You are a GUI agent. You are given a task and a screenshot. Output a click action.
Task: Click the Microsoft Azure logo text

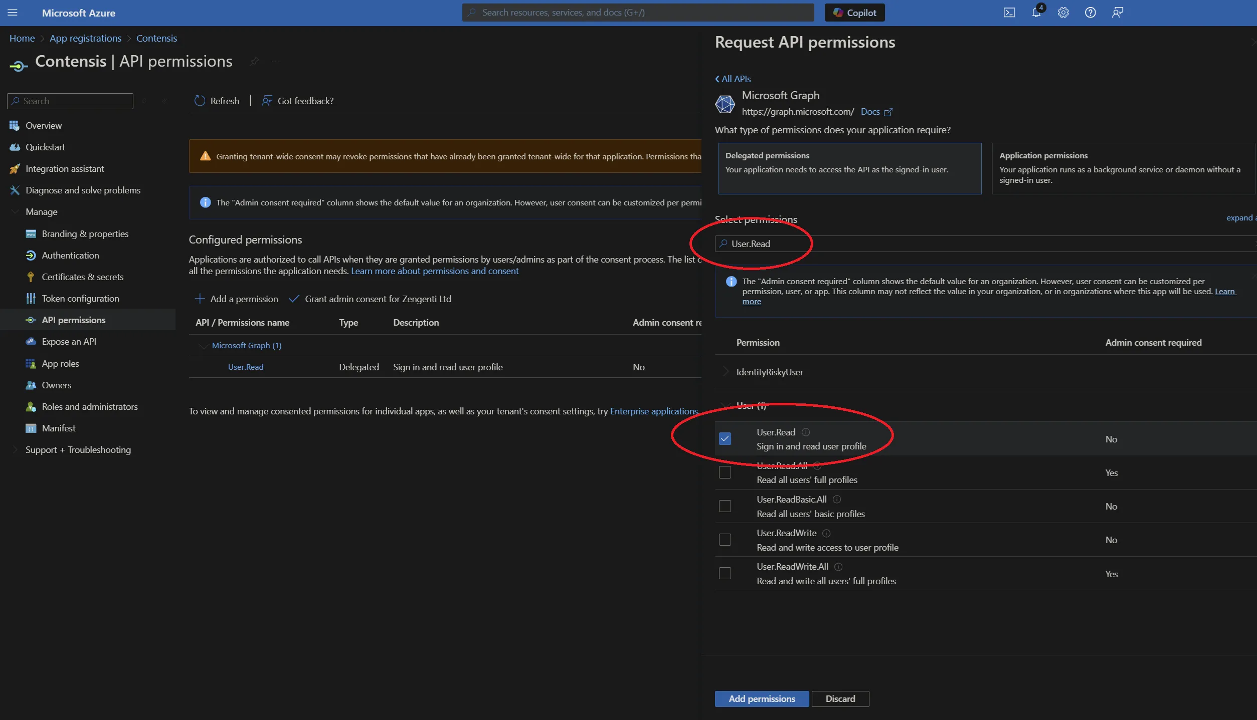tap(78, 13)
